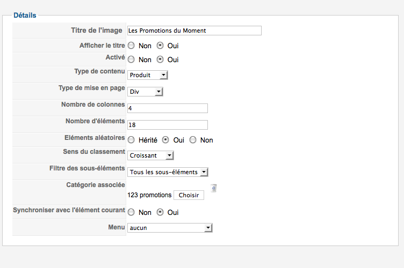Expand the Sens du classement Croissant dropdown
This screenshot has width=404, height=268.
click(x=150, y=155)
